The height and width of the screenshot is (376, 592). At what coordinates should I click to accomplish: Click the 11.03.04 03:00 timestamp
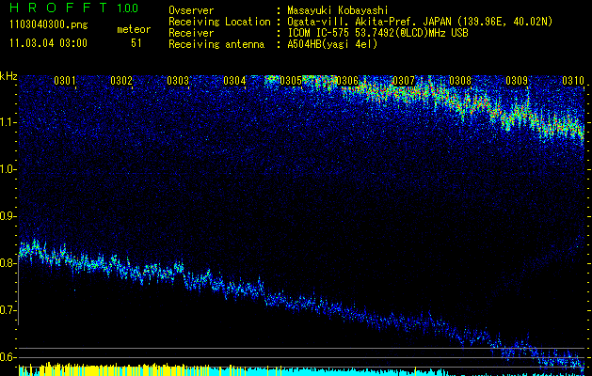(x=47, y=43)
